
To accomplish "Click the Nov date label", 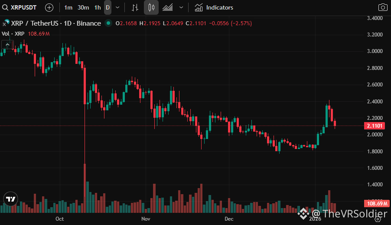I will [146, 219].
